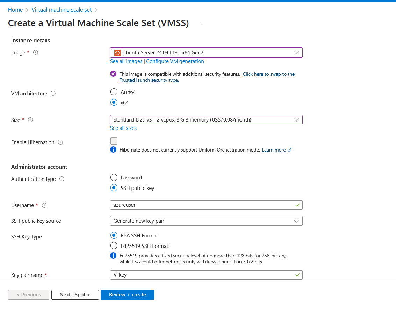Go to Virtual machine scale set breadcrumb

click(62, 9)
